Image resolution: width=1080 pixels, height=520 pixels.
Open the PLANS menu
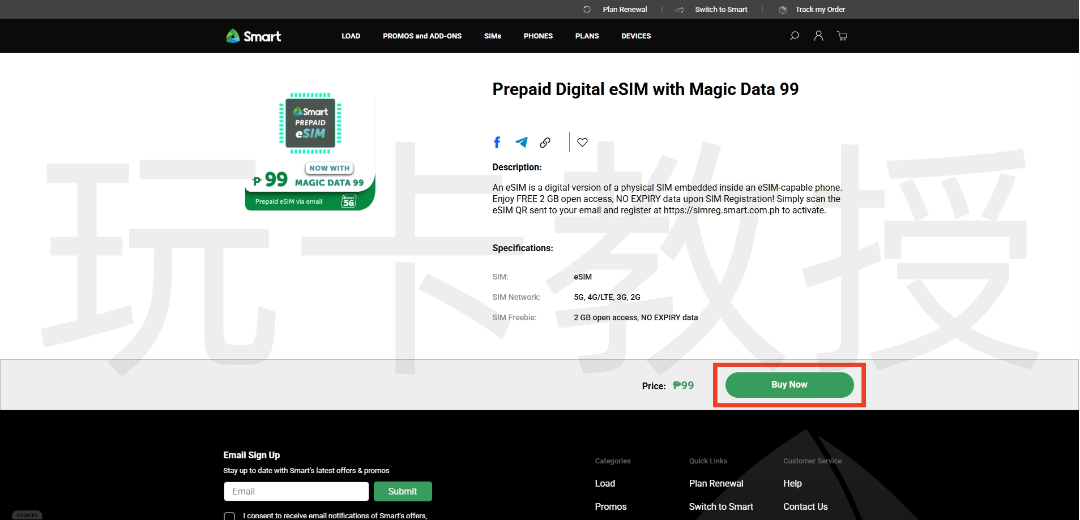pyautogui.click(x=587, y=36)
